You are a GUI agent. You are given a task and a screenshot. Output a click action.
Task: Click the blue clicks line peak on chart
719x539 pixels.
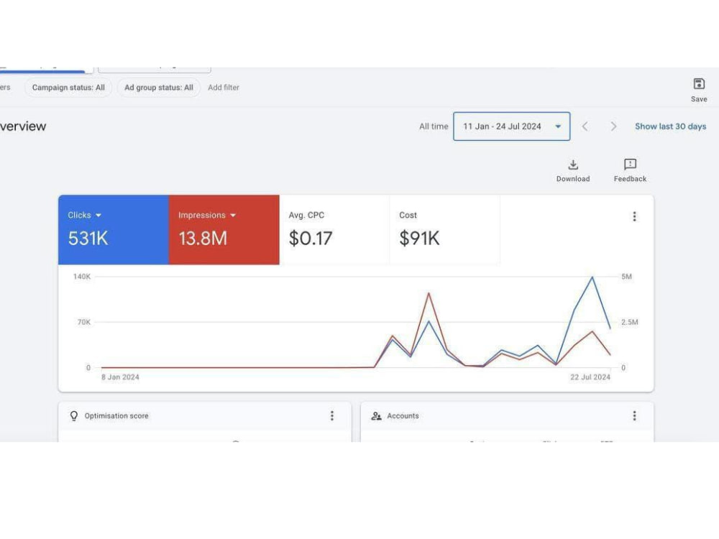coord(592,277)
